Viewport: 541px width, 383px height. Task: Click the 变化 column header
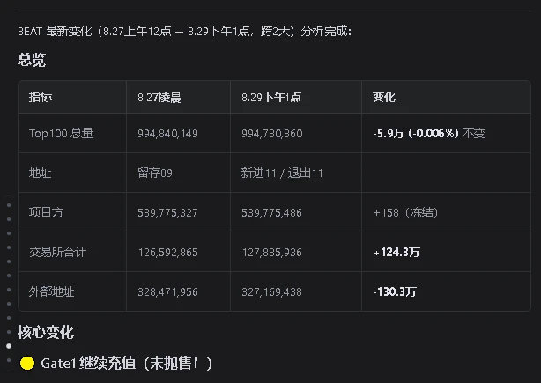coord(384,97)
